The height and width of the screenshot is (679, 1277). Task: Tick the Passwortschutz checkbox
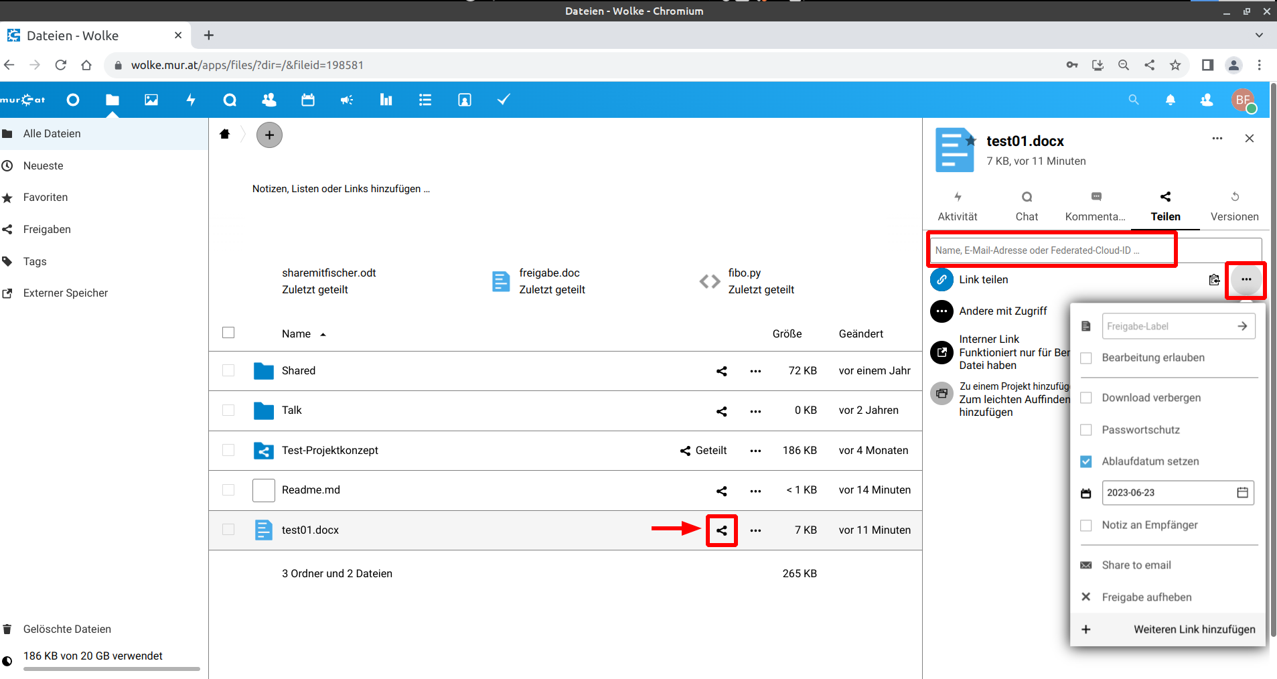(1086, 430)
